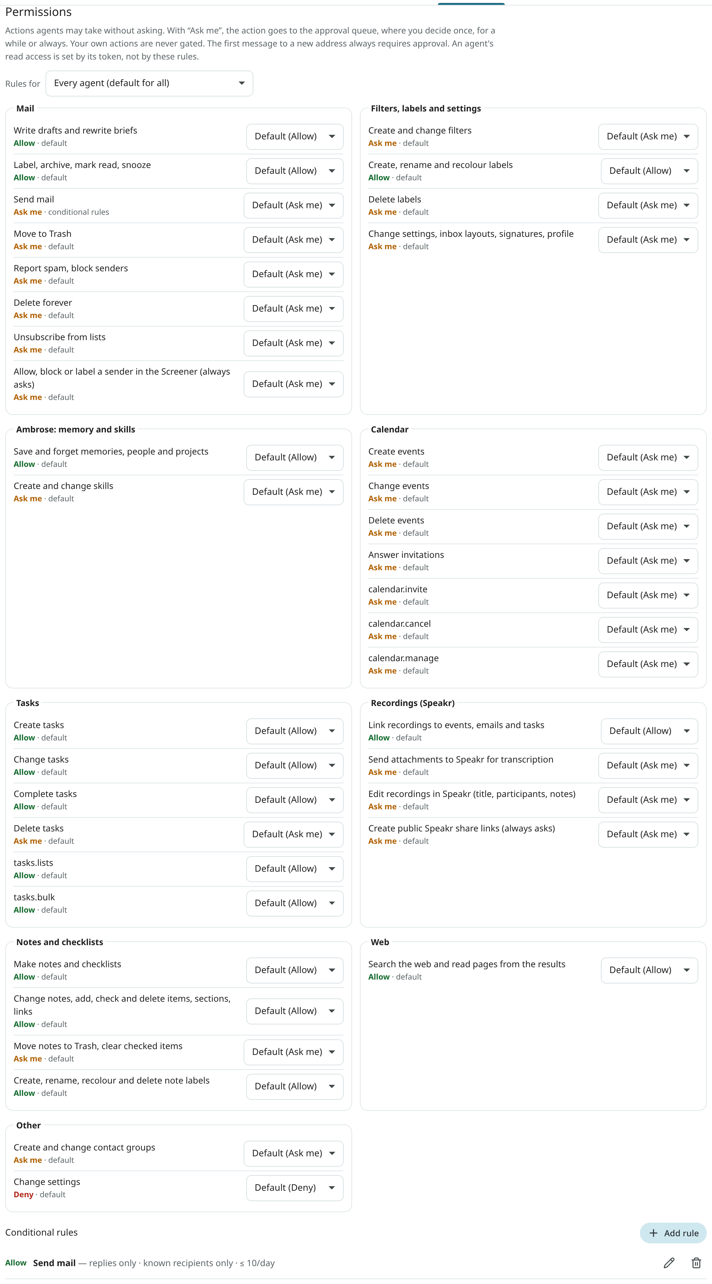Open Link recordings to events dropdown
The width and height of the screenshot is (712, 1284).
coord(649,731)
